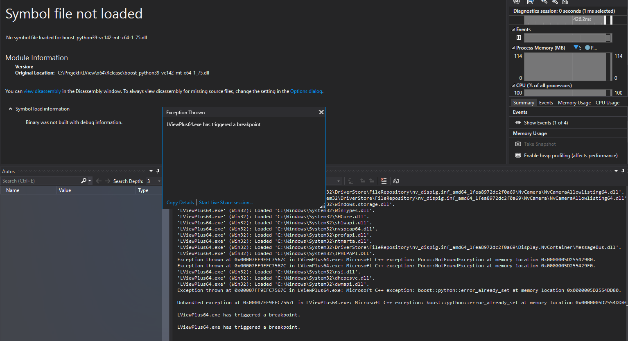Click find message in code Output icon
The height and width of the screenshot is (341, 628).
click(x=350, y=181)
